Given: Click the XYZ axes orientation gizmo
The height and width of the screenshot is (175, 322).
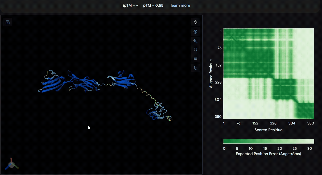Looking at the screenshot, I should tap(11, 164).
